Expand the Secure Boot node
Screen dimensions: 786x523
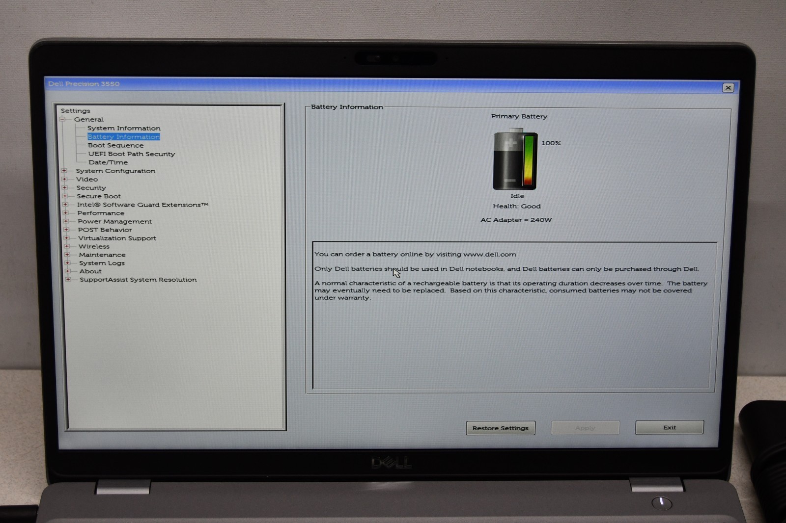[x=65, y=196]
